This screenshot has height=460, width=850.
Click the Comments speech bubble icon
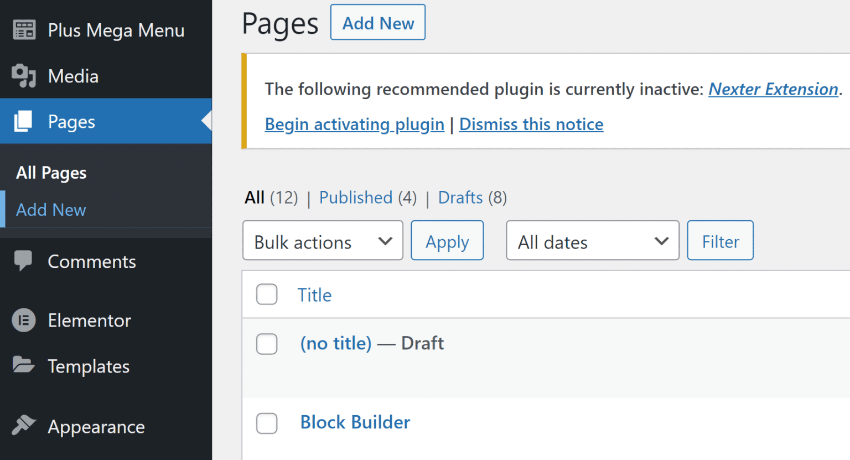pyautogui.click(x=23, y=261)
